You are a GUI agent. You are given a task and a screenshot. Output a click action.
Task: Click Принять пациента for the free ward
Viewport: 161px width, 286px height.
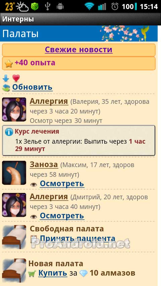click(77, 238)
